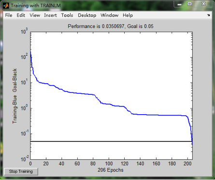Screen dimensions: 215x180
Task: Click the x-axis tick label 60
Action: click(x=77, y=164)
